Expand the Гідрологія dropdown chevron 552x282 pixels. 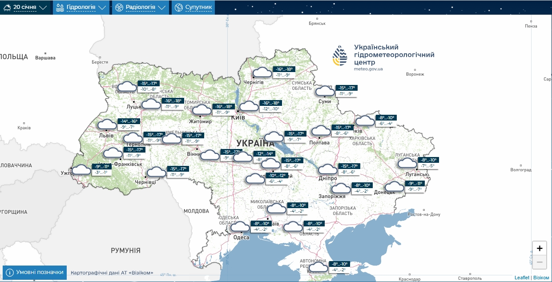pos(102,8)
